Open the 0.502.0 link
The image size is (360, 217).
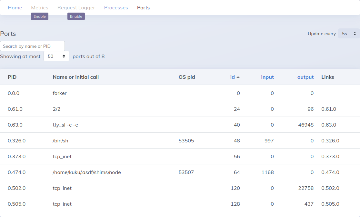coord(330,188)
